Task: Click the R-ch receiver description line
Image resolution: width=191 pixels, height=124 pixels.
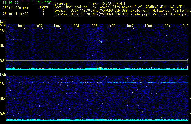Action: point(122,14)
